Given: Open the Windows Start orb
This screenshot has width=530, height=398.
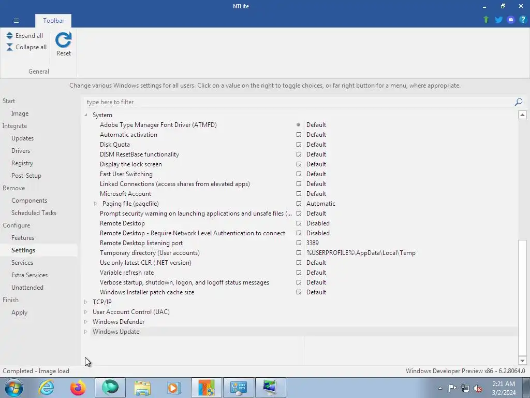Looking at the screenshot, I should [13, 388].
